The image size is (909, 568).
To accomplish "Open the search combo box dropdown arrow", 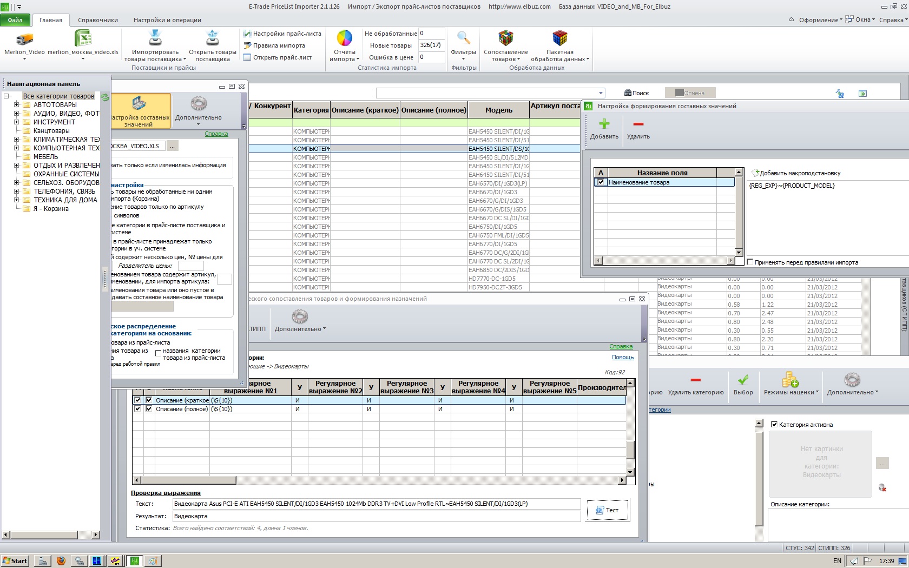I will [600, 93].
